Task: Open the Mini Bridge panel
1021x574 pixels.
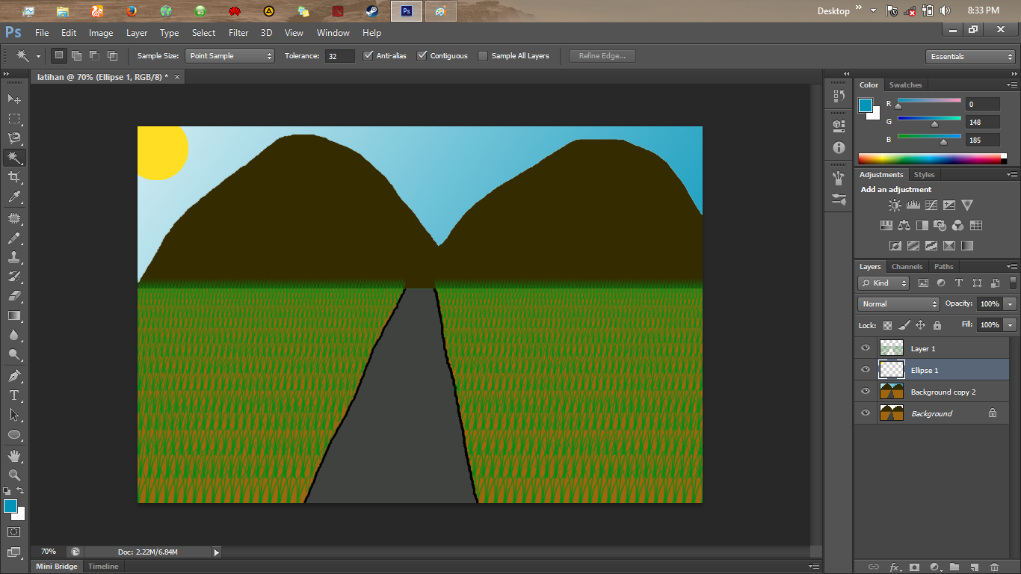Action: point(56,566)
